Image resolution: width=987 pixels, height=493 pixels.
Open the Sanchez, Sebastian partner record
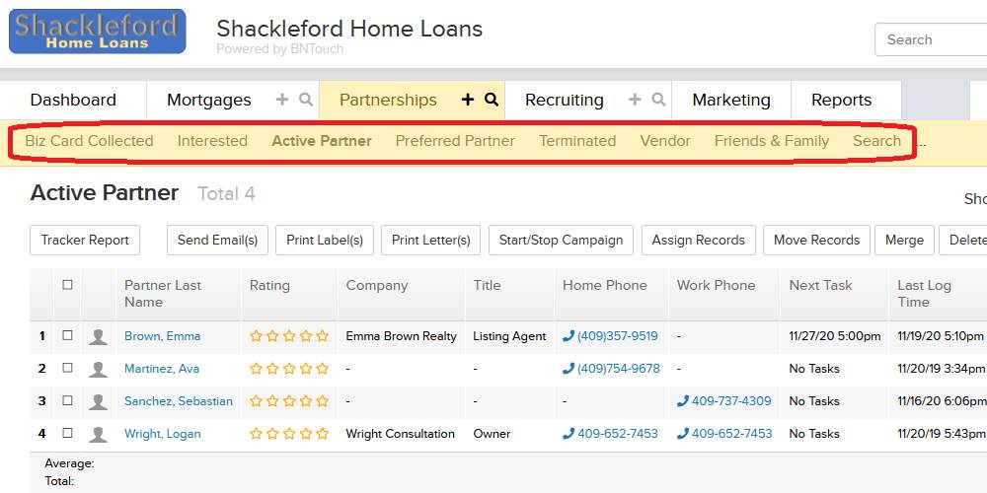point(178,402)
